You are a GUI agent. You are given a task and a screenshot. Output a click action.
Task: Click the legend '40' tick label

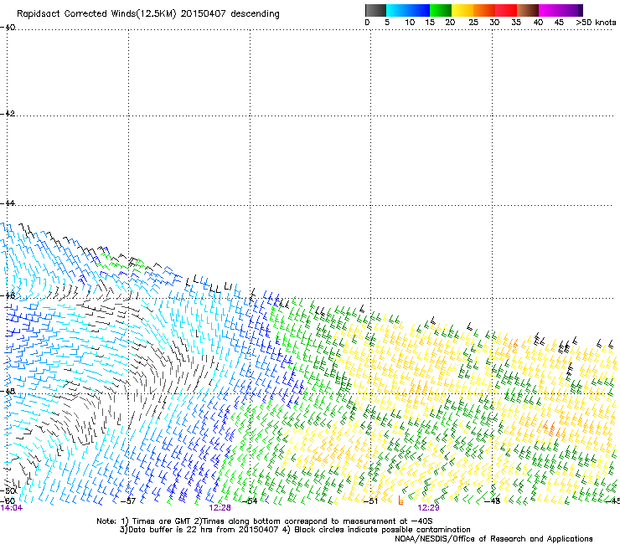click(x=538, y=23)
